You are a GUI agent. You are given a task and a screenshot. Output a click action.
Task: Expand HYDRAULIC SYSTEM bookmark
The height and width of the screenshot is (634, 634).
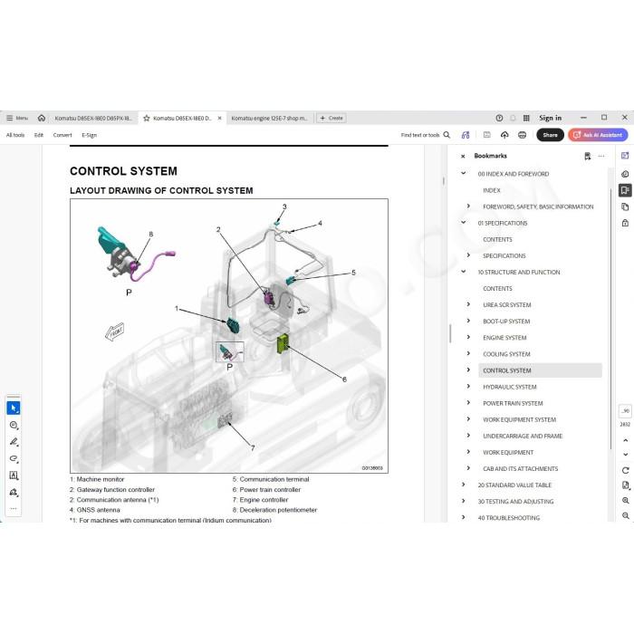(468, 386)
